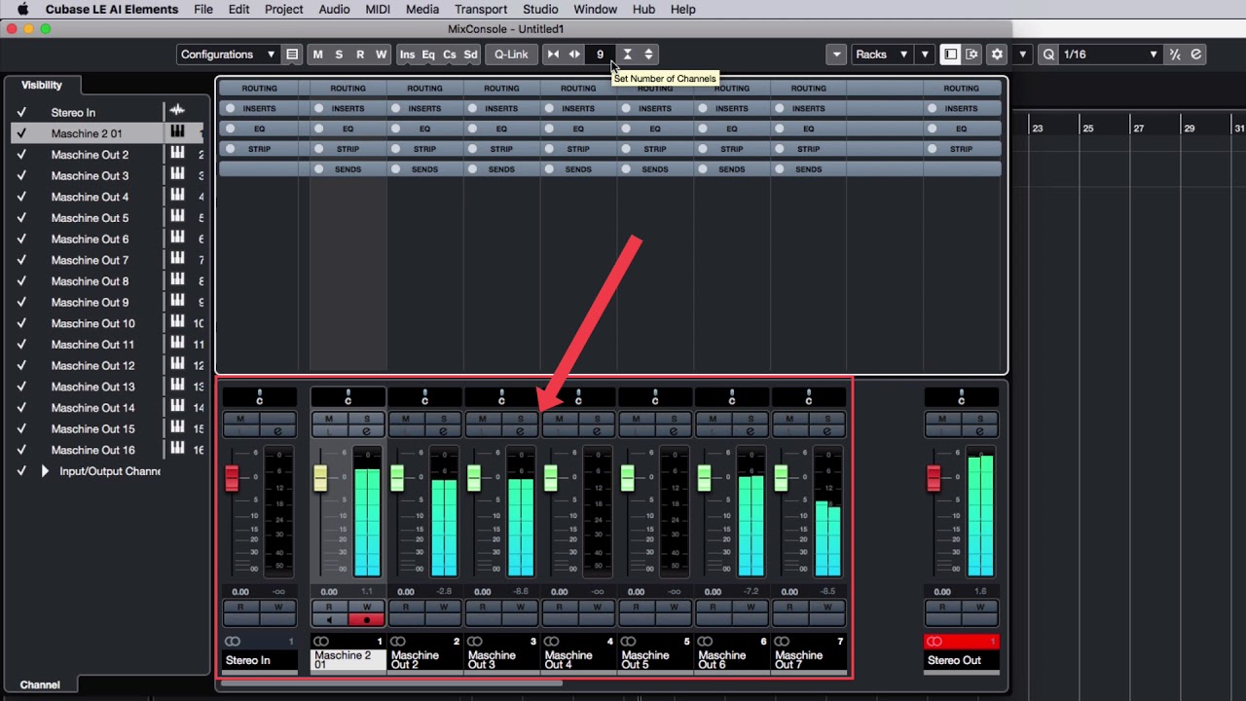This screenshot has height=701, width=1246.
Task: Click the pan control of Maschine Out 7
Action: tap(808, 397)
